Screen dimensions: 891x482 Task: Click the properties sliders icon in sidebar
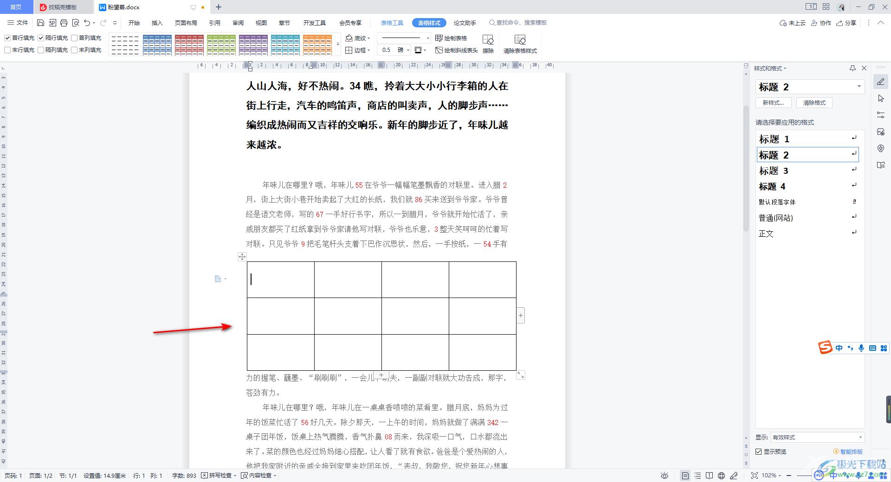pyautogui.click(x=881, y=115)
